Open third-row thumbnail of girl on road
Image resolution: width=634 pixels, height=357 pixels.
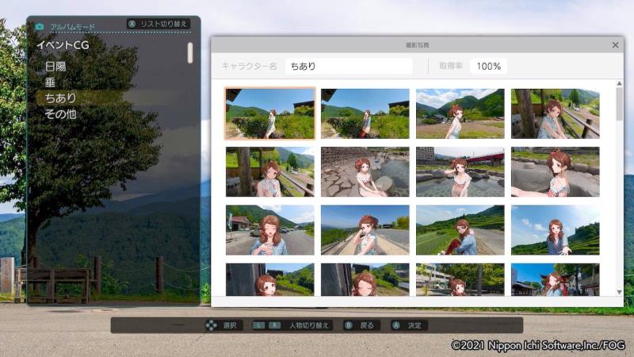[365, 230]
